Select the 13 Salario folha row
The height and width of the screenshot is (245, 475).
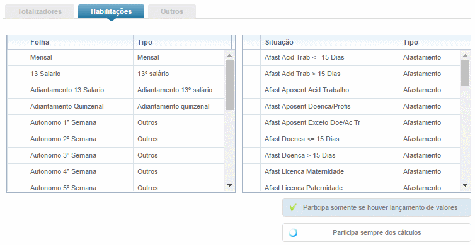point(116,73)
